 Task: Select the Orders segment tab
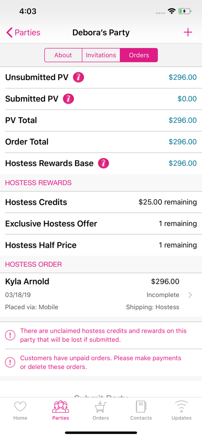click(x=139, y=55)
